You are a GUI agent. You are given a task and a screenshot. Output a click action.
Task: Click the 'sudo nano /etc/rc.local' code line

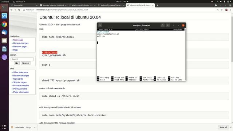pyautogui.click(x=58, y=37)
